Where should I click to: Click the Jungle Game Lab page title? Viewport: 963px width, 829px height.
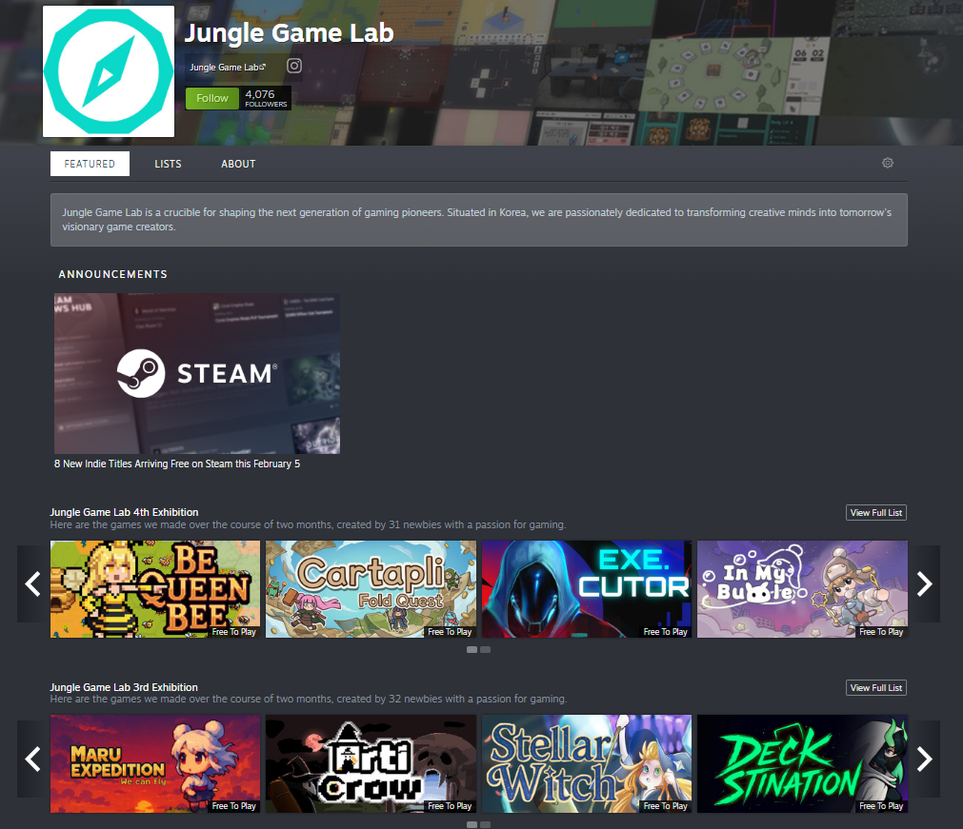tap(290, 33)
